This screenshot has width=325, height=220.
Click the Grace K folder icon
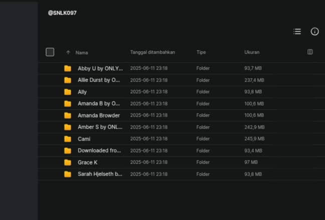[68, 162]
